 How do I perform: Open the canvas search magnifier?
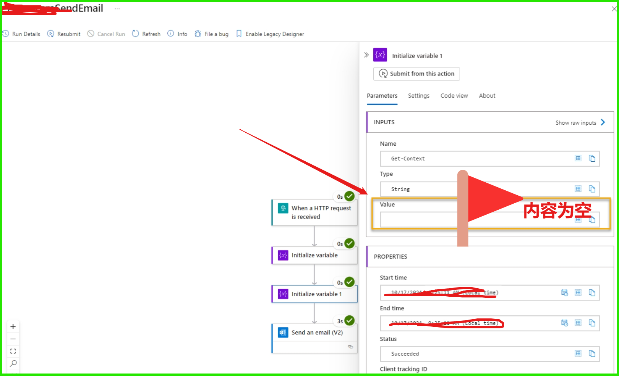[x=13, y=363]
